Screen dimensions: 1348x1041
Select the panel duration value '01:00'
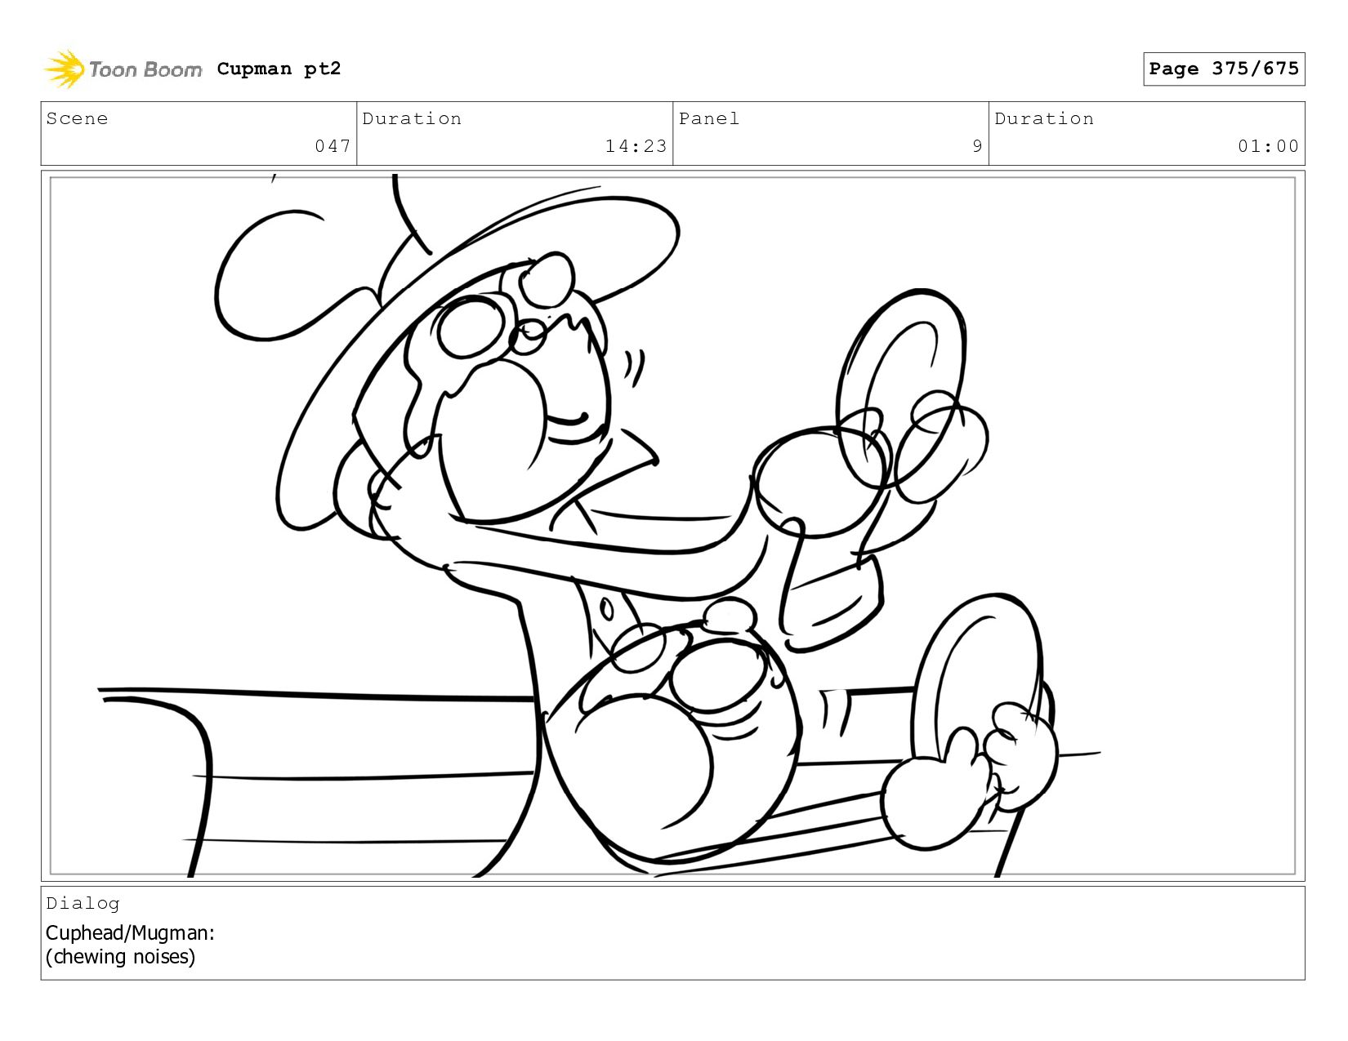[x=1268, y=146]
